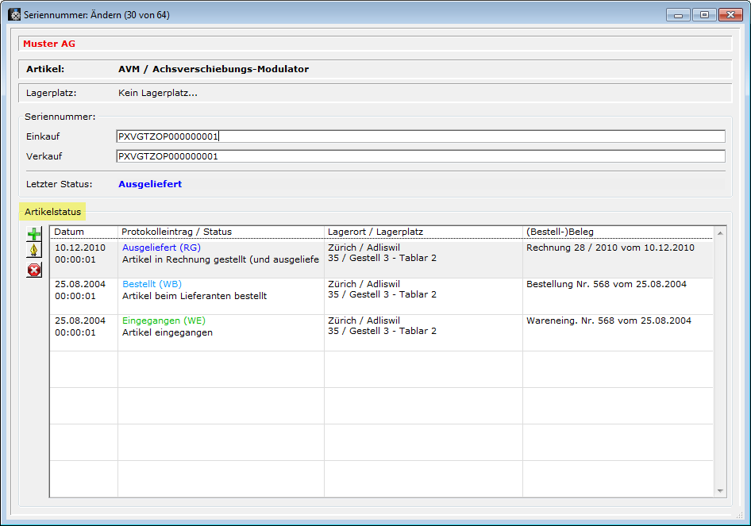Maximize the Seriennummer window
Image resolution: width=751 pixels, height=526 pixels.
(703, 14)
